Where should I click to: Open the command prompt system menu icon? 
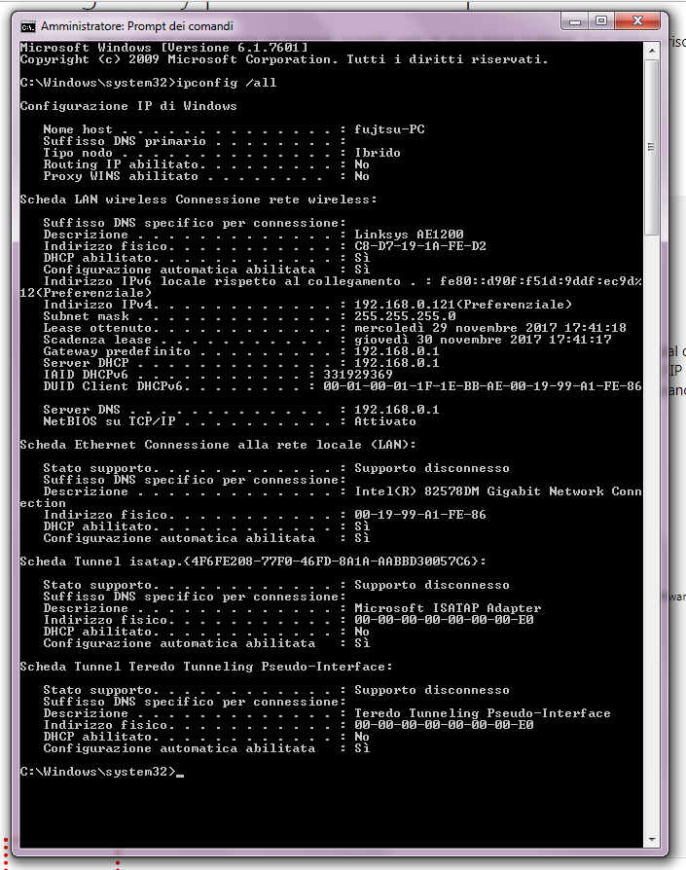pyautogui.click(x=27, y=26)
